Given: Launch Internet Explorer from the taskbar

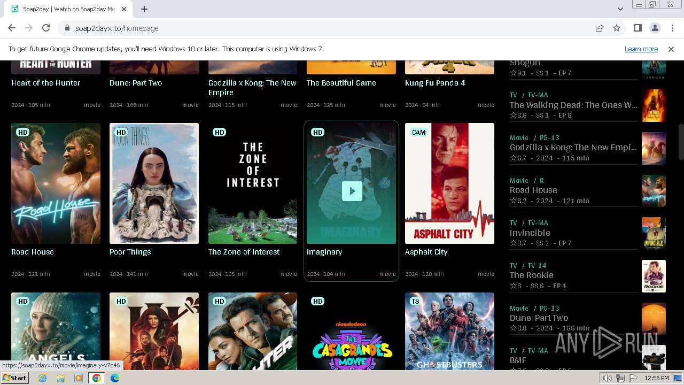Looking at the screenshot, I should click(x=43, y=378).
